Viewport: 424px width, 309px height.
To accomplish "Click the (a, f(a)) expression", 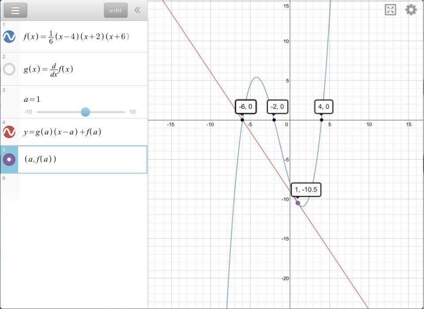I will pos(83,160).
